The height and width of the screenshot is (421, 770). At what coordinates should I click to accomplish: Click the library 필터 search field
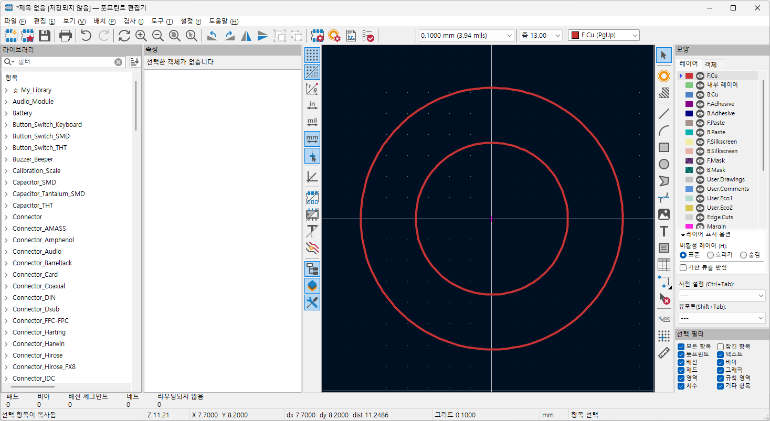pyautogui.click(x=65, y=62)
